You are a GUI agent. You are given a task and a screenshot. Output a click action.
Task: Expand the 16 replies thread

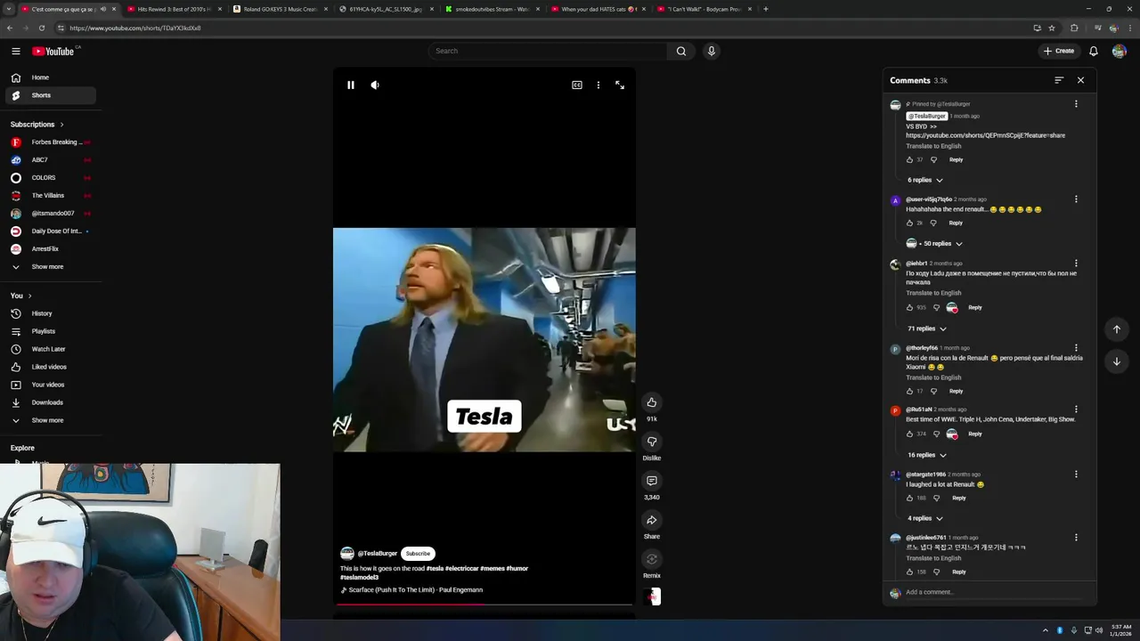tap(927, 455)
